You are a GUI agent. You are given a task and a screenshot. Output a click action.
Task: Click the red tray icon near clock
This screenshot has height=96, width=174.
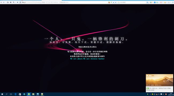click(166, 94)
